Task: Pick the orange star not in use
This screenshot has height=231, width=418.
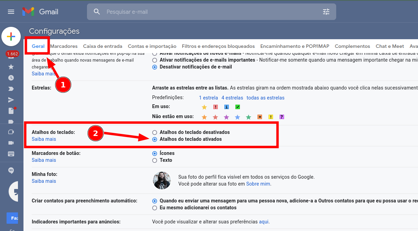Action: 204,117
